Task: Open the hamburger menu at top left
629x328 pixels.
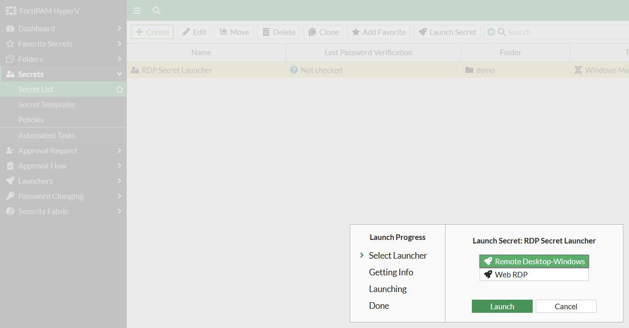Action: (136, 10)
